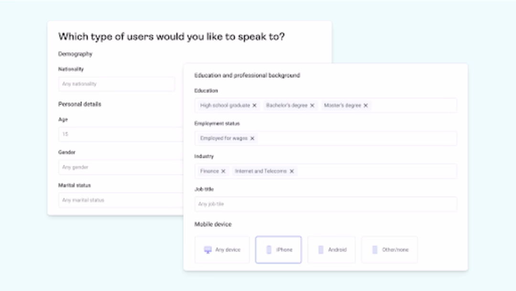516x291 pixels.
Task: Remove the Internet and Telecoms tag
Action: click(291, 171)
